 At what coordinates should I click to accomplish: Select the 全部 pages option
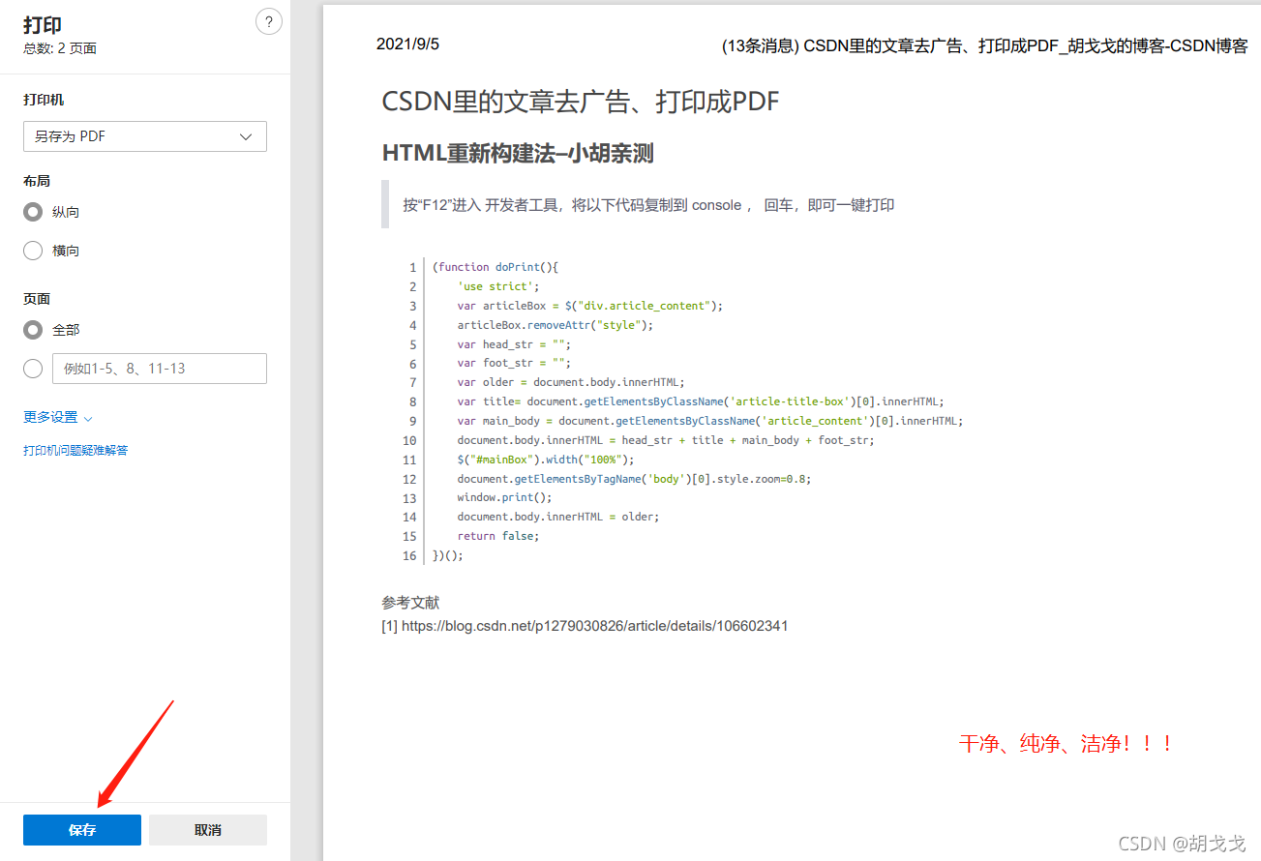[33, 330]
